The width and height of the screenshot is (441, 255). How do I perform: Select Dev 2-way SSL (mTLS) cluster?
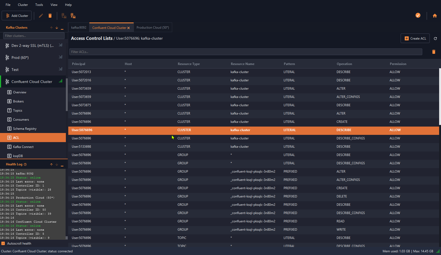point(33,45)
